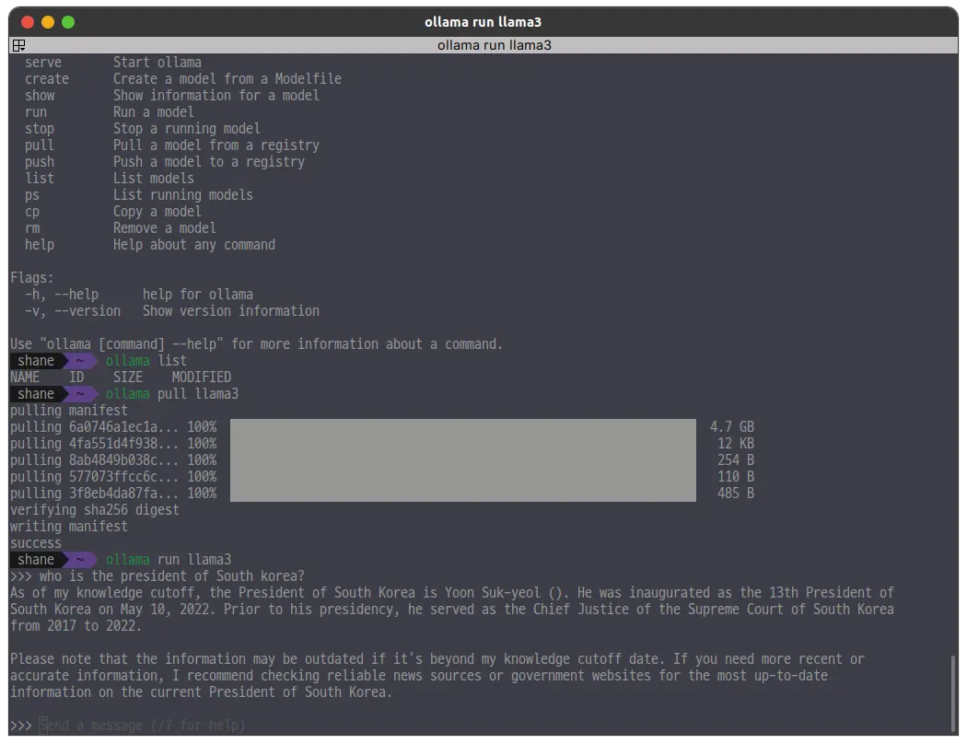The height and width of the screenshot is (744, 967).
Task: Select the 'ollama run llama3' tab
Action: point(494,45)
